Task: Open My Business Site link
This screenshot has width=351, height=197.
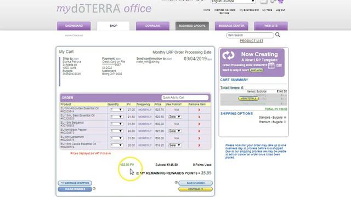Action: (x=249, y=10)
